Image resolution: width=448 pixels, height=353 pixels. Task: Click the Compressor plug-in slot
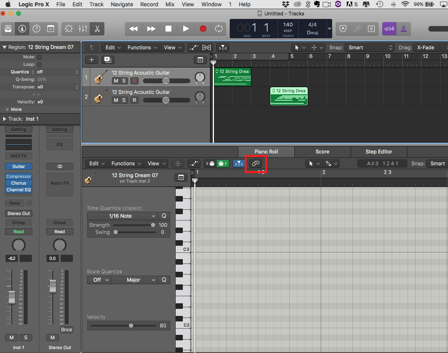[19, 176]
